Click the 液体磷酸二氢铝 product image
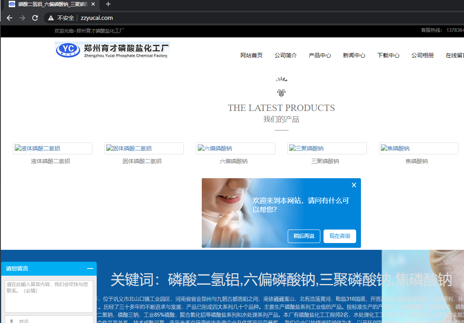Viewport: 464px width, 323px height. click(53, 148)
